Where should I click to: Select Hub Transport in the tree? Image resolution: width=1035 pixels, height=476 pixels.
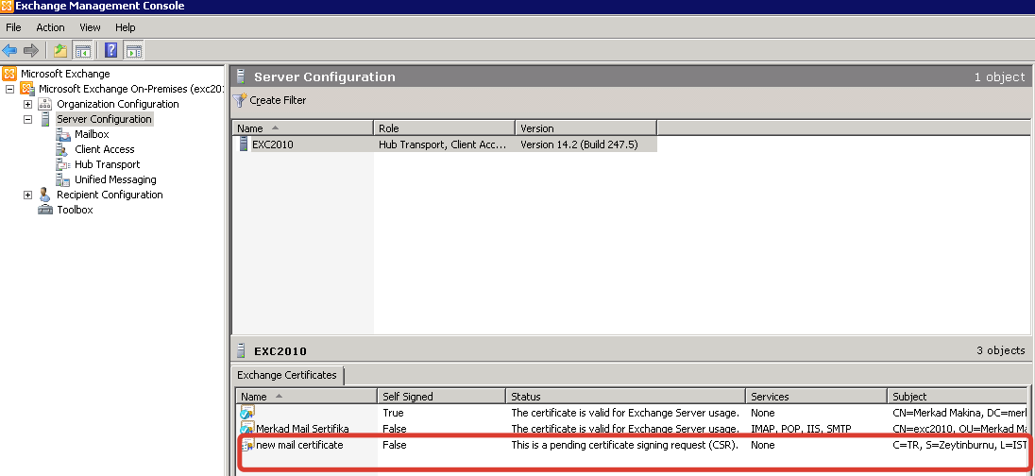[107, 164]
